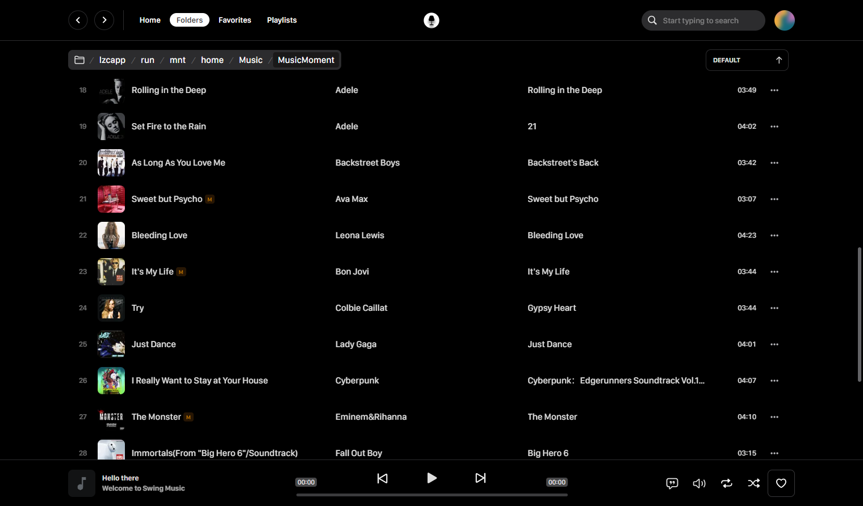Go to the previous track

tap(383, 478)
